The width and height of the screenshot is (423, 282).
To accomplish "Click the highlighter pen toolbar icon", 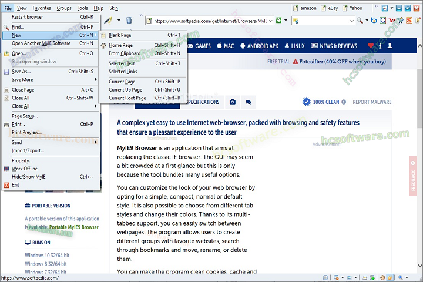I will click(108, 21).
